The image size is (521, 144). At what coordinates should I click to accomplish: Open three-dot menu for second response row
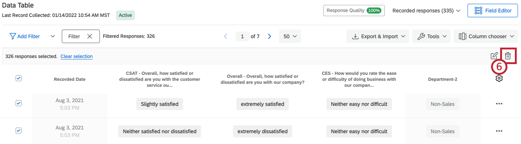tap(499, 131)
